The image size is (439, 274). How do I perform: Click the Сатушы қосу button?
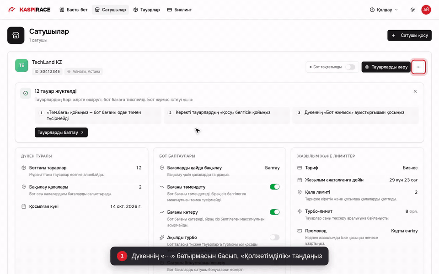(x=409, y=36)
